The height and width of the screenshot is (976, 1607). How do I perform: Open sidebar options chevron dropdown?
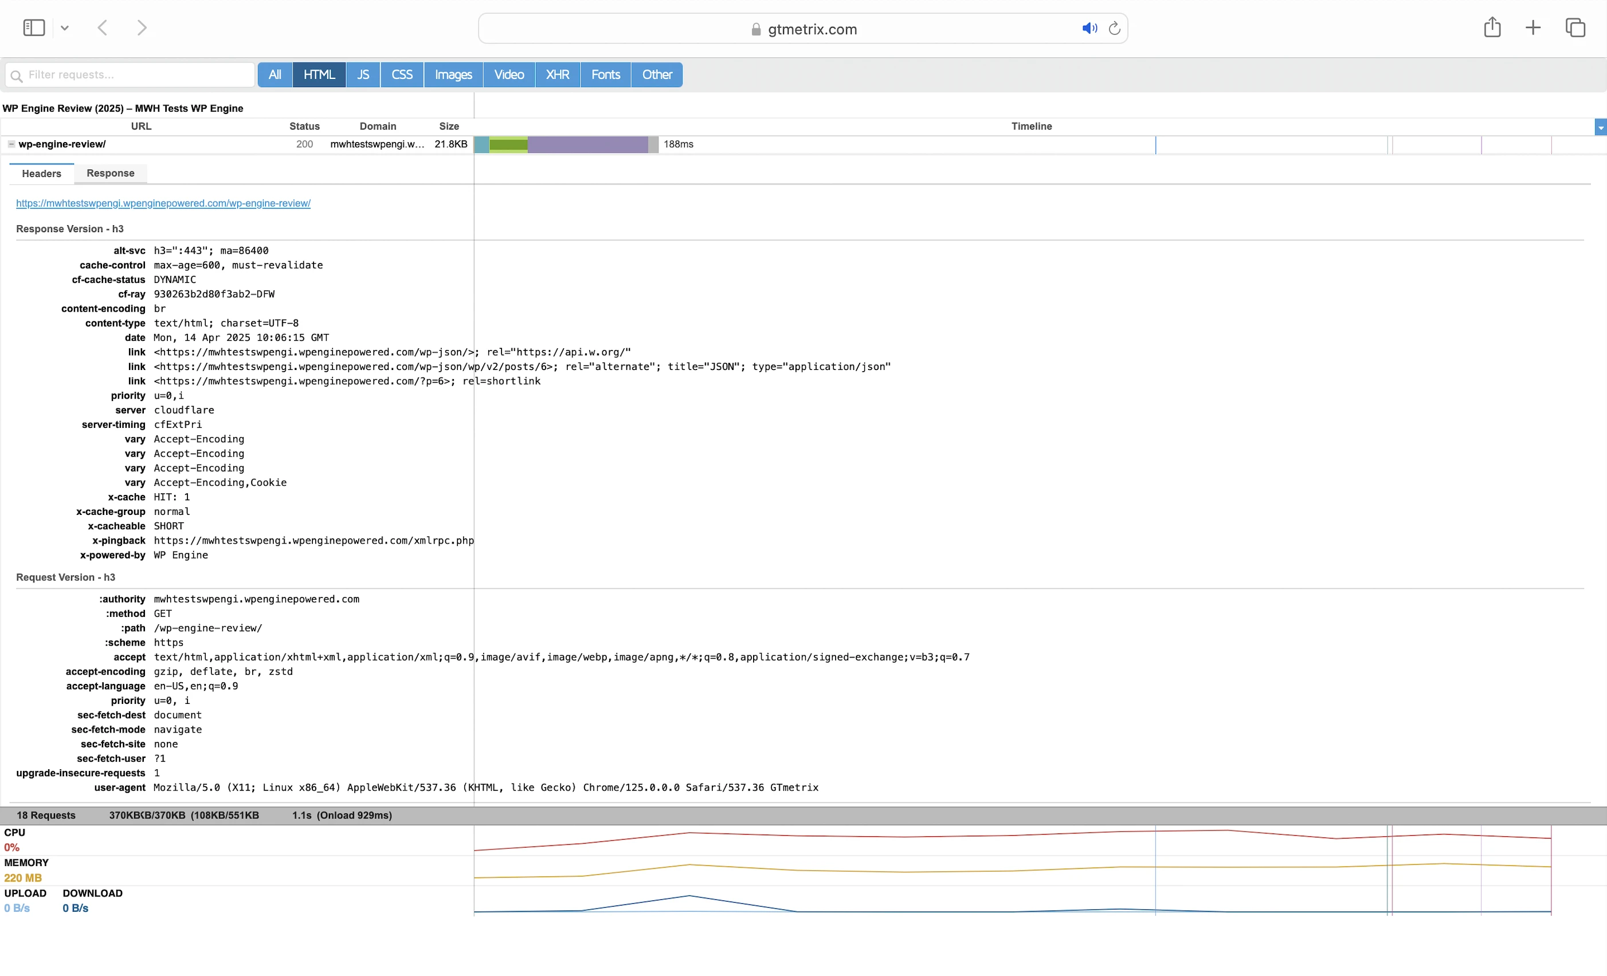pyautogui.click(x=65, y=28)
